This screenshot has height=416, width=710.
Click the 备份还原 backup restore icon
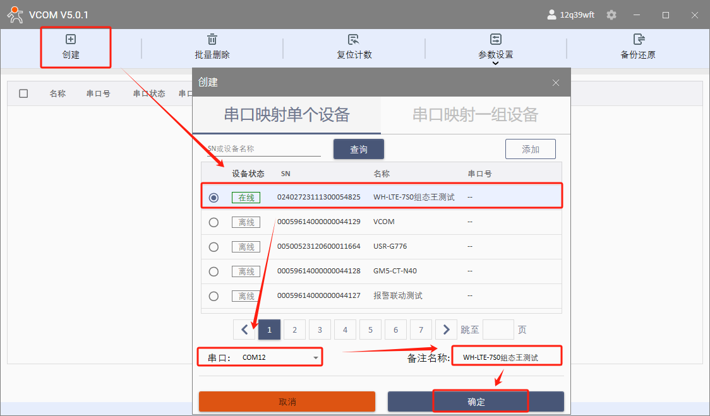(x=638, y=40)
